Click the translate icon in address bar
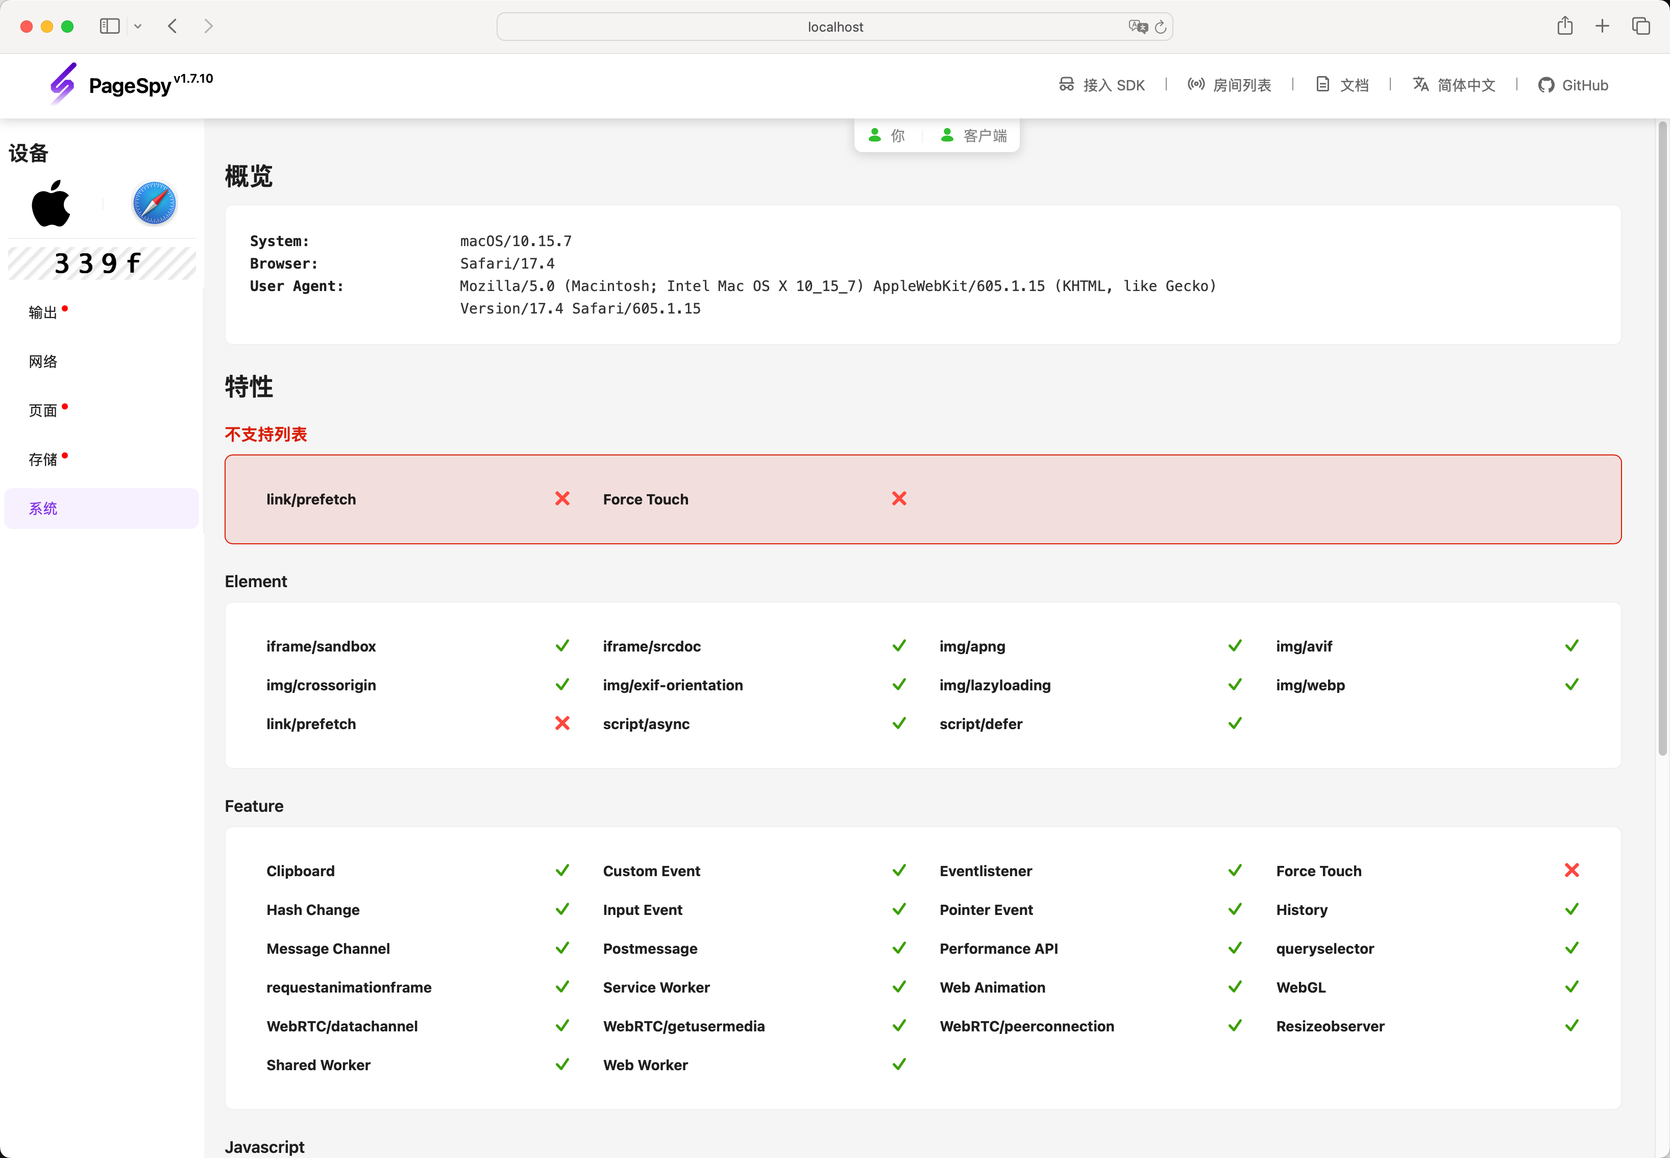The width and height of the screenshot is (1670, 1158). [x=1138, y=27]
